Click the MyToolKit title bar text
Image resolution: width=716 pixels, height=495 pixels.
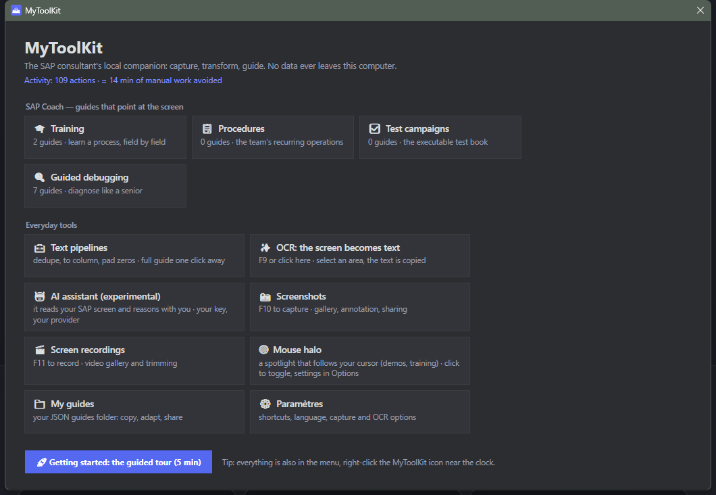pos(43,11)
